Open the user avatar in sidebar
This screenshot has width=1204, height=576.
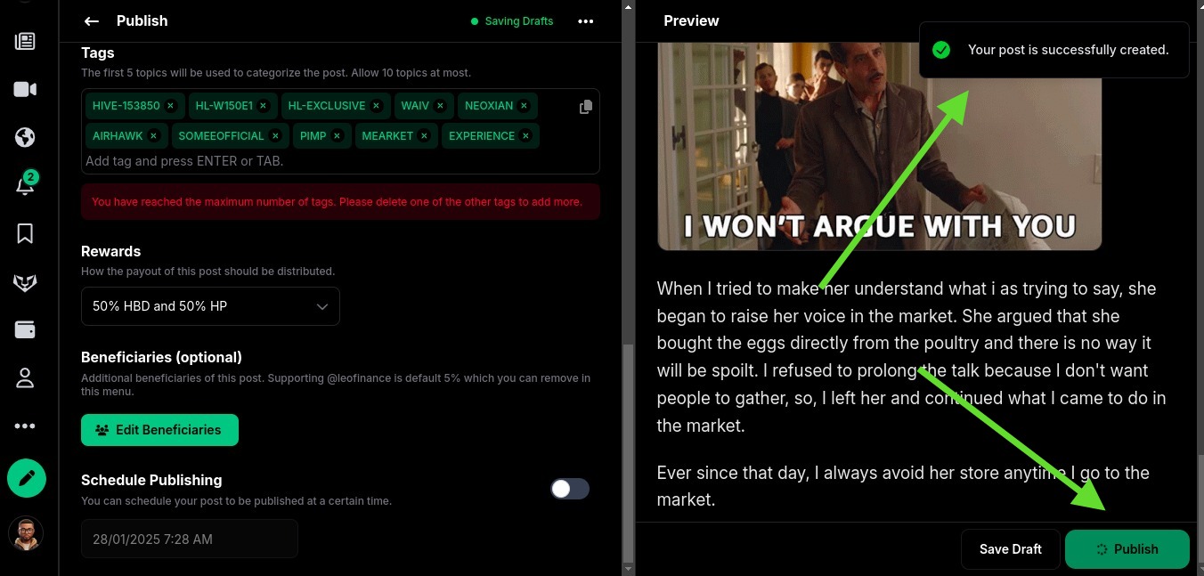tap(26, 534)
